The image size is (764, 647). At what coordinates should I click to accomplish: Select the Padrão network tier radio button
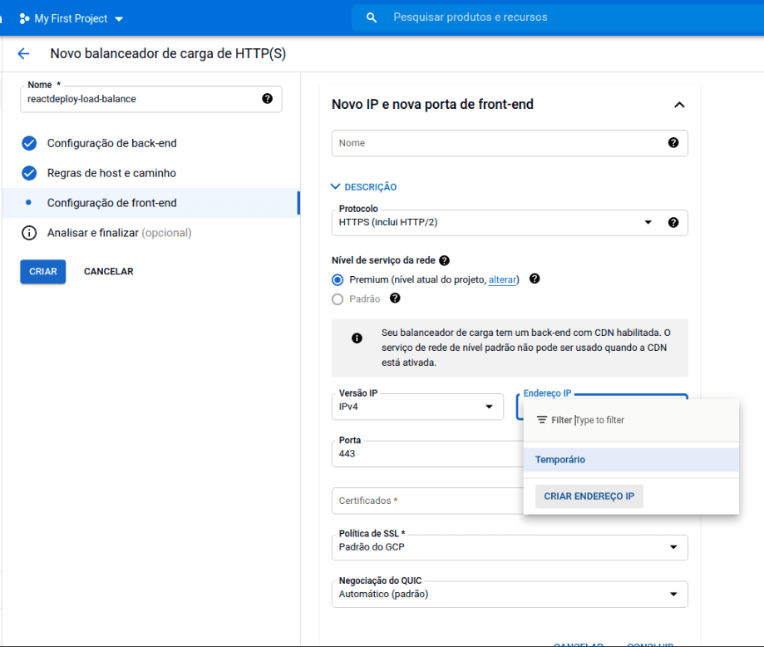(x=338, y=299)
